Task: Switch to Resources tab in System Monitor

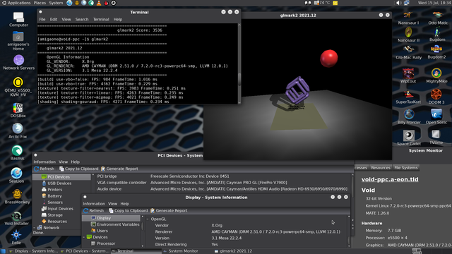Action: click(x=381, y=168)
